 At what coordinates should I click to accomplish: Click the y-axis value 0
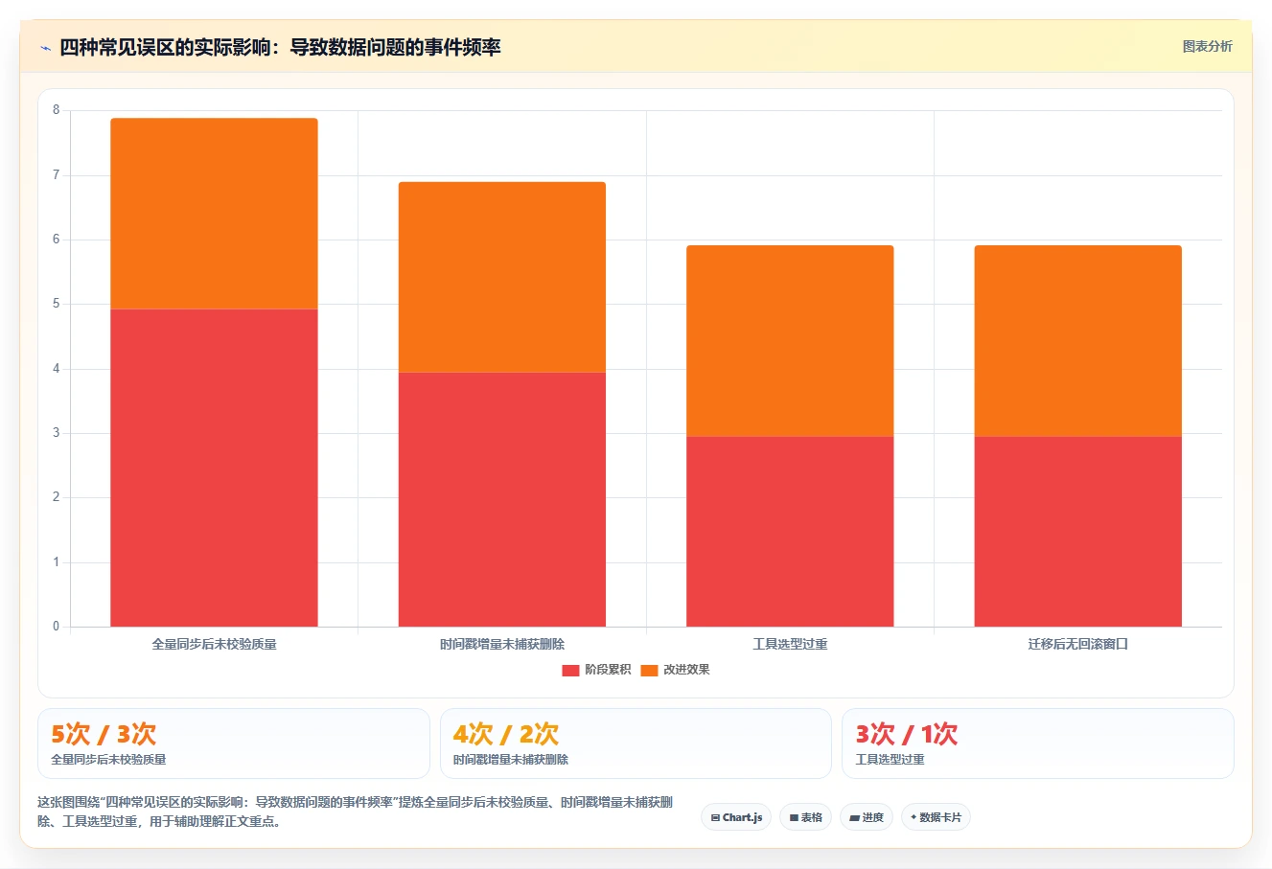pyautogui.click(x=56, y=627)
